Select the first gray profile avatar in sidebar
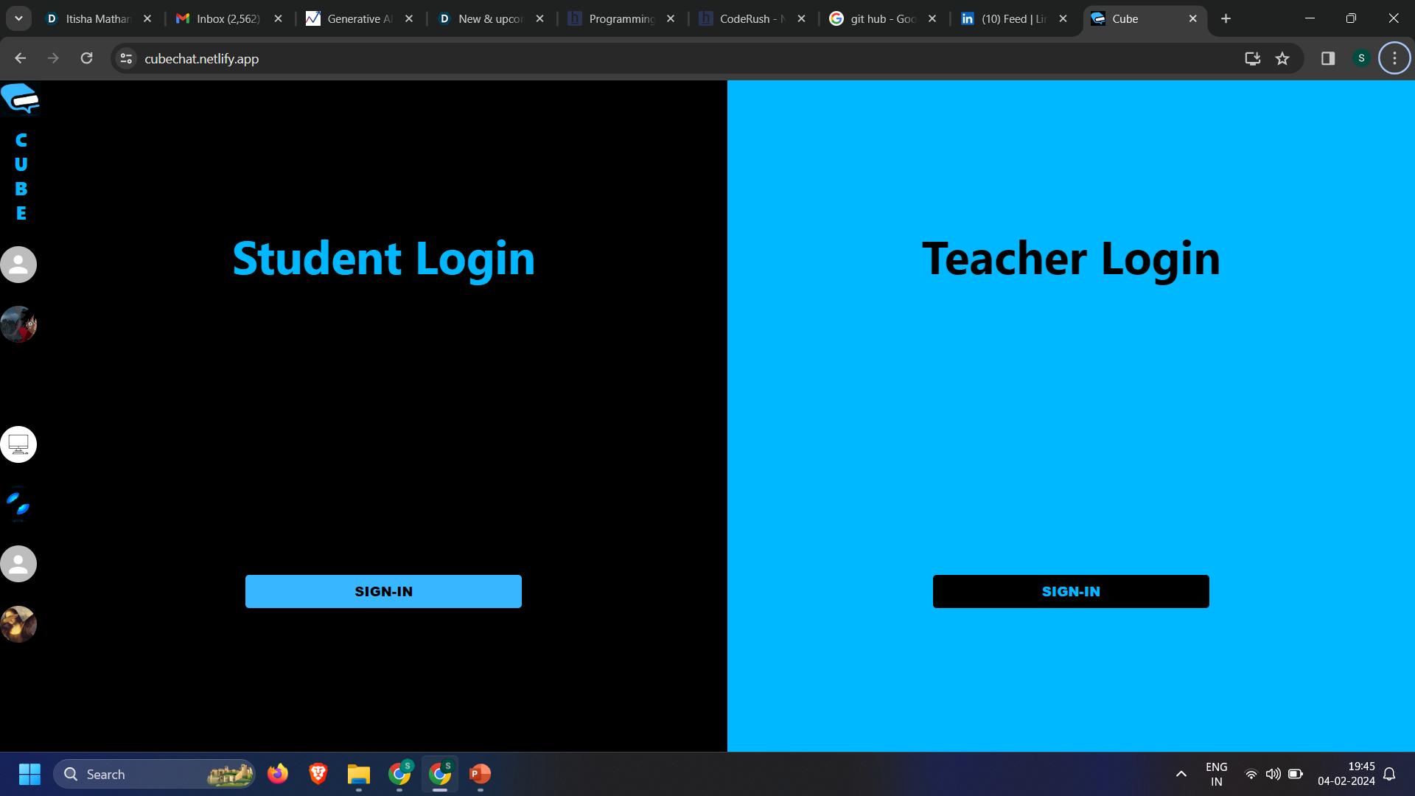The image size is (1415, 796). [x=18, y=265]
